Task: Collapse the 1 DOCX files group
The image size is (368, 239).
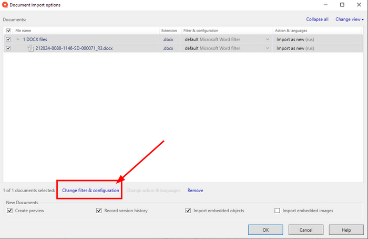Action: click(x=17, y=39)
